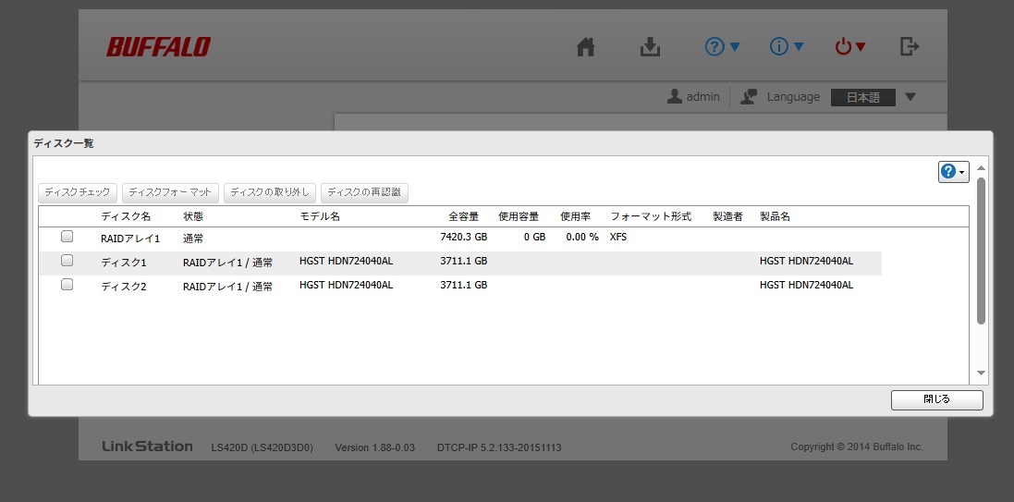
Task: Check the ディスク2 checkbox
Action: (x=67, y=285)
